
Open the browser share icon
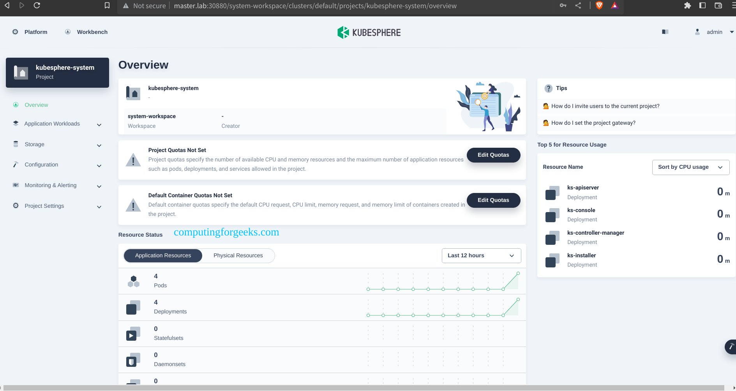pos(578,5)
